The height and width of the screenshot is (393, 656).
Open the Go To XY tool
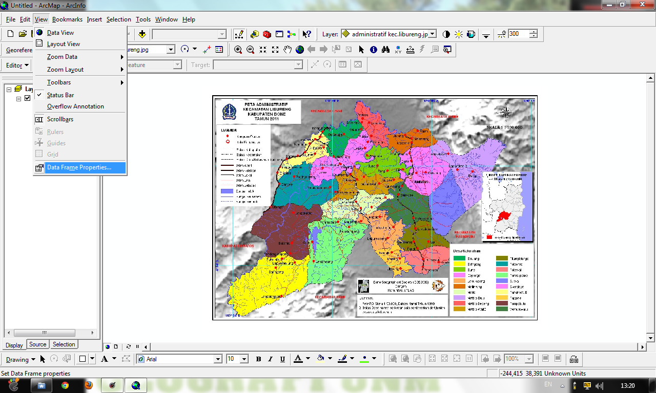pos(398,50)
